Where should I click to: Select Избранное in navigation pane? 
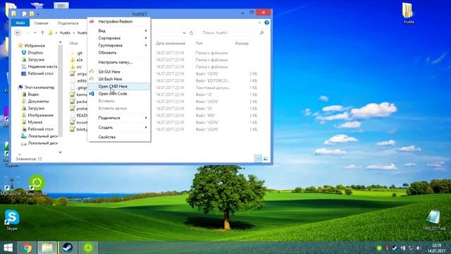tap(31, 45)
